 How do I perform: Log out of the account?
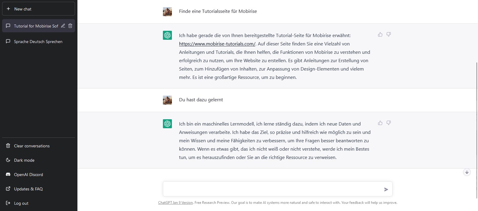coord(21,203)
